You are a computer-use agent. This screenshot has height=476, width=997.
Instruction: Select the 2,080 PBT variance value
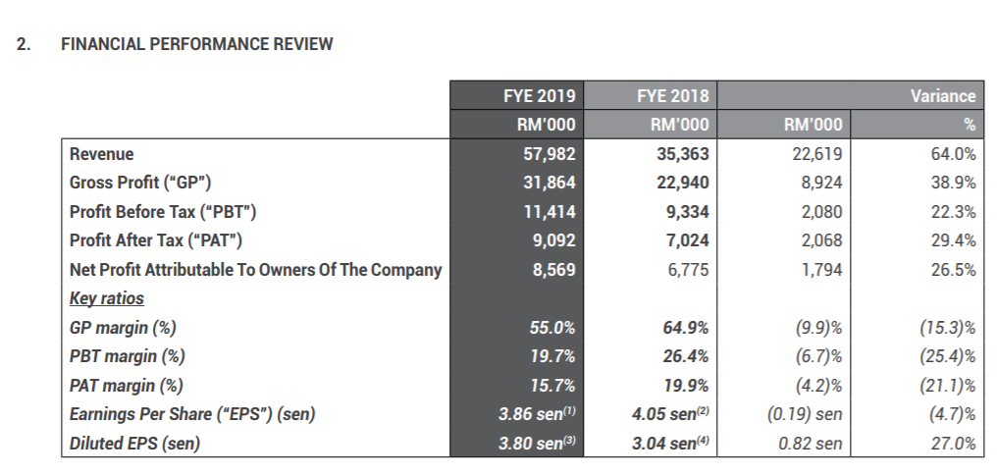point(821,212)
